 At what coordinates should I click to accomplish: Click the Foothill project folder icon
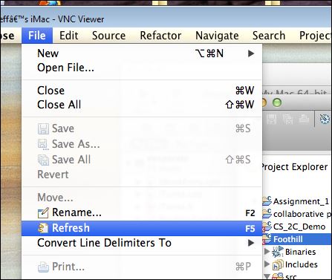(267, 238)
